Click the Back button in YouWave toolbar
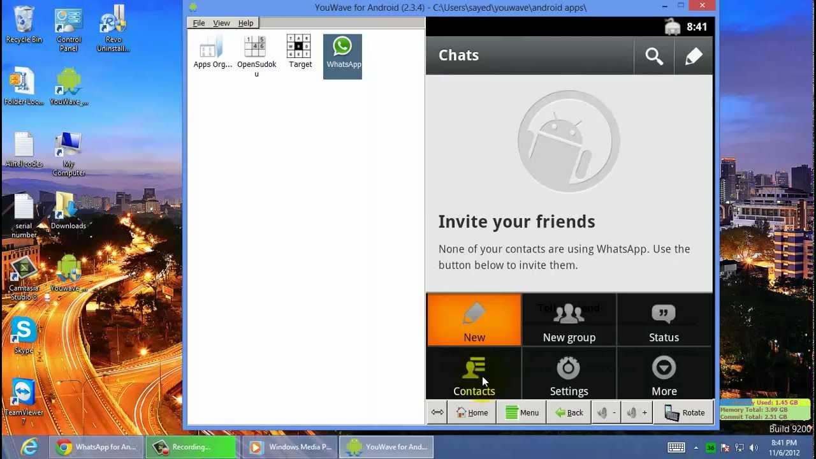816x459 pixels. click(569, 412)
